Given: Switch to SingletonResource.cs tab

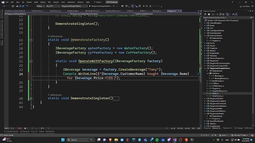Looking at the screenshot, I should point(113,11).
